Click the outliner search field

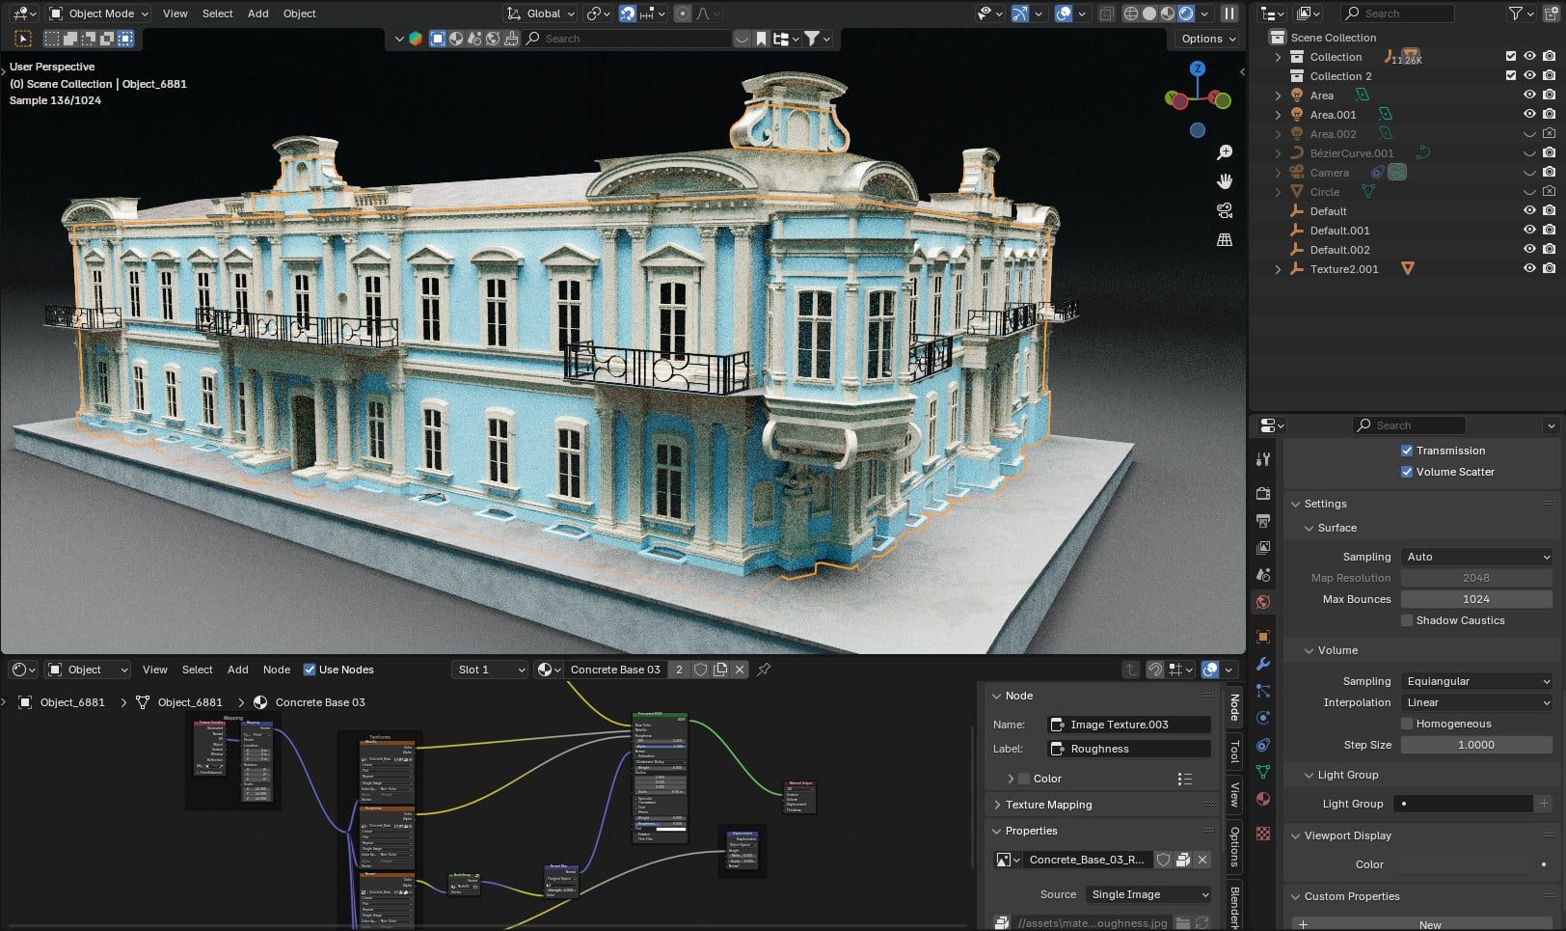coord(1397,14)
